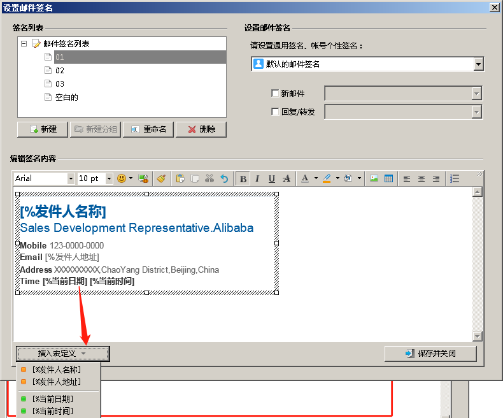Click the Address ChaoYang District line
The width and height of the screenshot is (503, 418).
point(119,270)
